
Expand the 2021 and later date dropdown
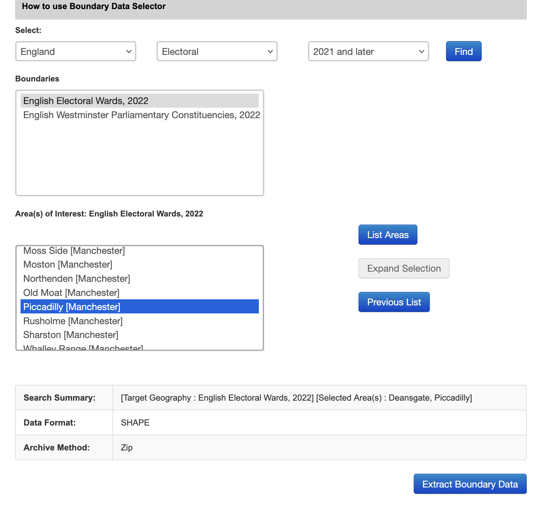[368, 52]
